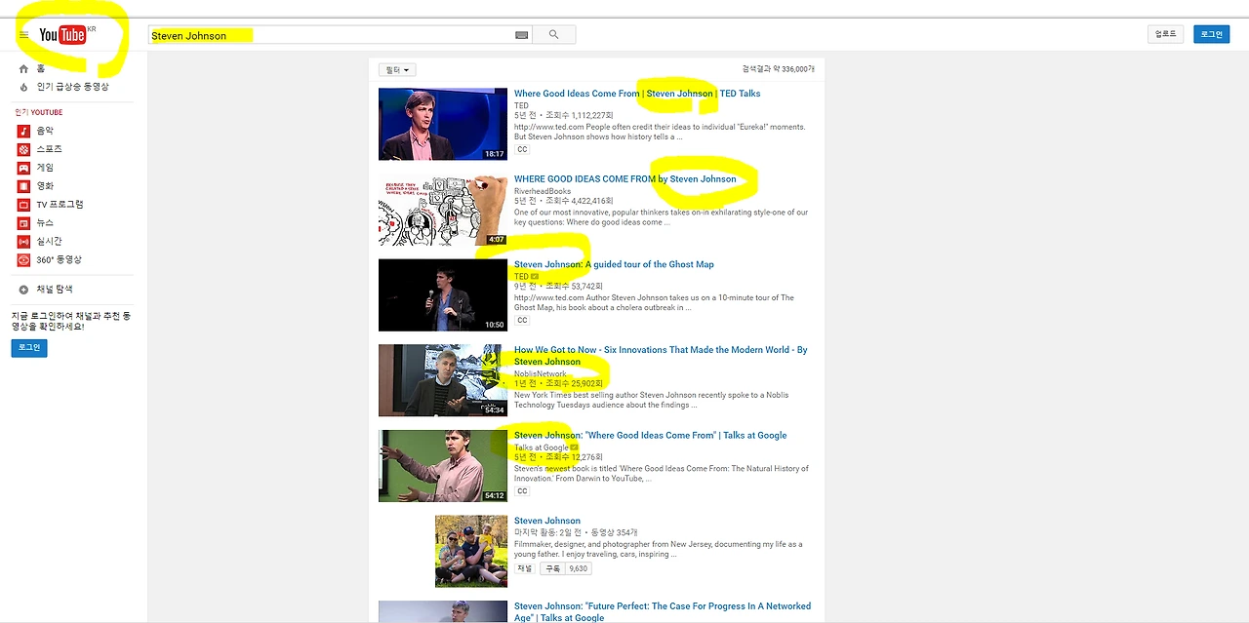Click the upload button in header

pos(1166,34)
